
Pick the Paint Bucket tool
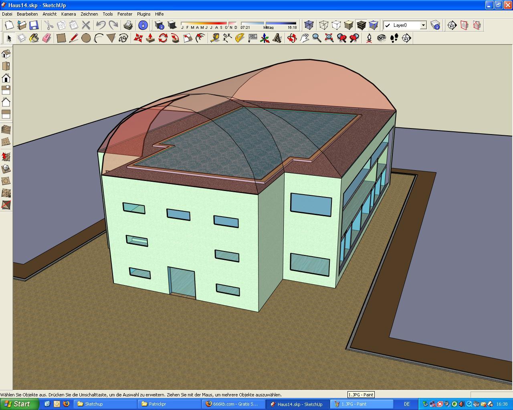coord(34,38)
